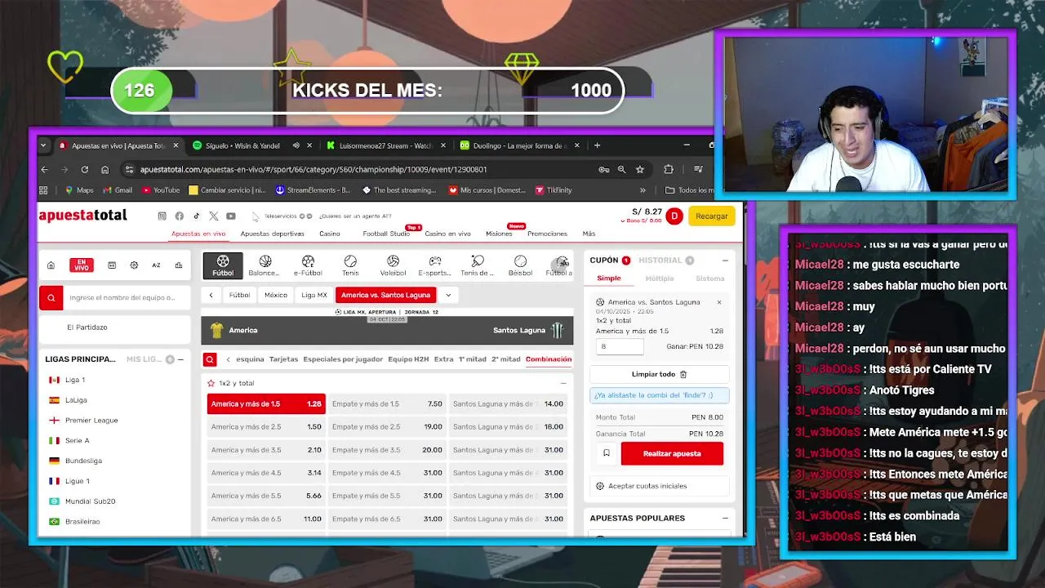Click the yellow Recargar button
Screen dimensions: 1045x588
click(712, 216)
